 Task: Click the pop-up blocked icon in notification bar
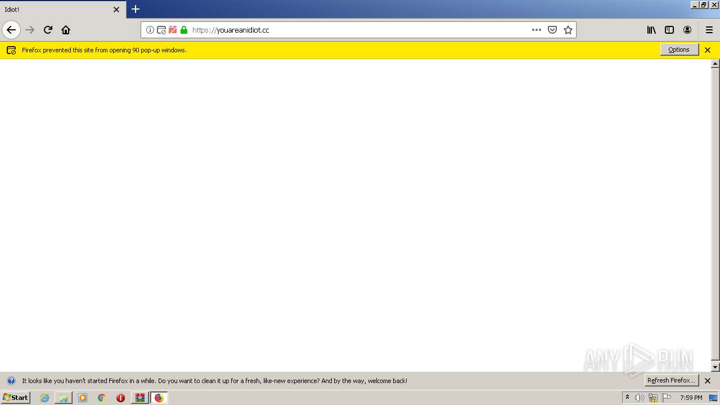11,50
